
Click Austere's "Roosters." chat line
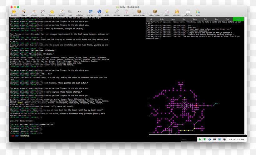point(172,27)
